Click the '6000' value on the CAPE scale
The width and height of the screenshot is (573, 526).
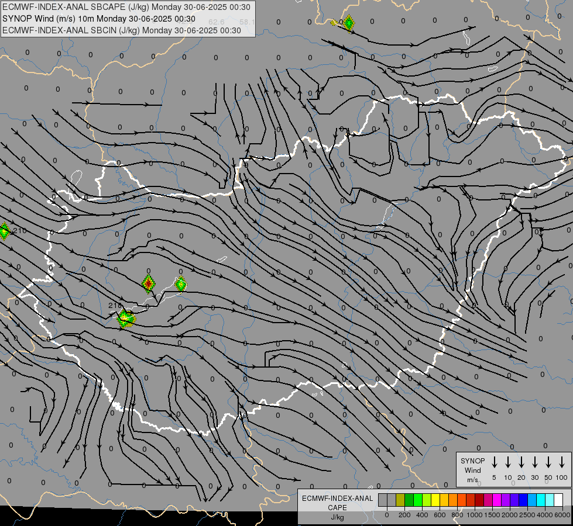[x=562, y=515]
